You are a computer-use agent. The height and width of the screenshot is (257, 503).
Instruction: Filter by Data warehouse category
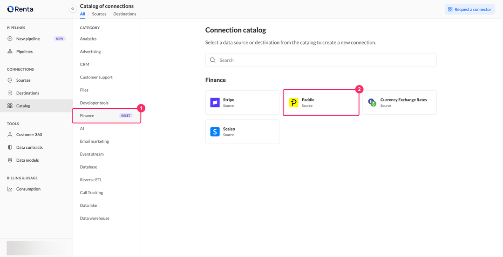(x=95, y=218)
